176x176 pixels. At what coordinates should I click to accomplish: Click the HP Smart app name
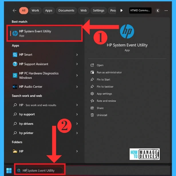(x=25, y=55)
